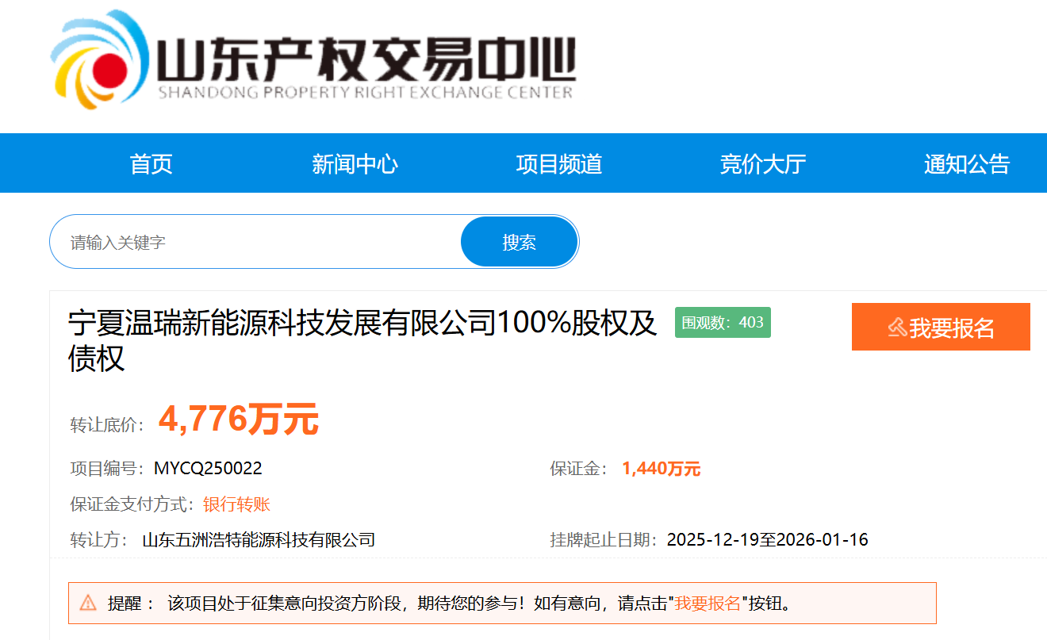Click the 我要报名 text on the orange button
Screen dimensions: 1047x640
(x=952, y=327)
